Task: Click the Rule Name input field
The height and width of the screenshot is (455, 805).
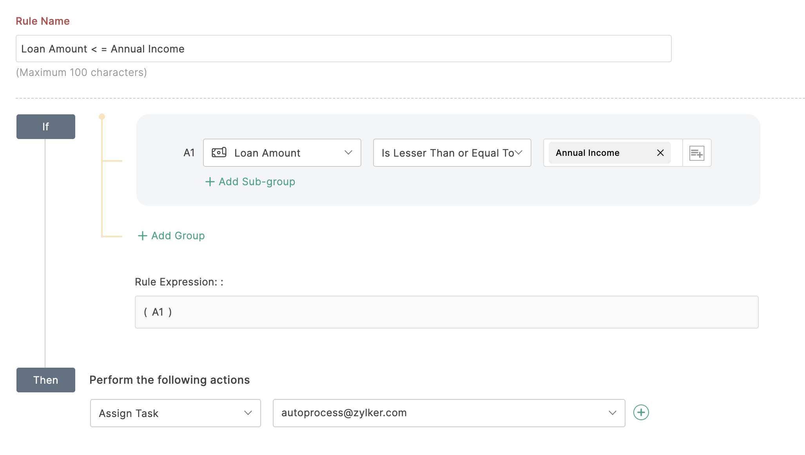Action: coord(343,49)
